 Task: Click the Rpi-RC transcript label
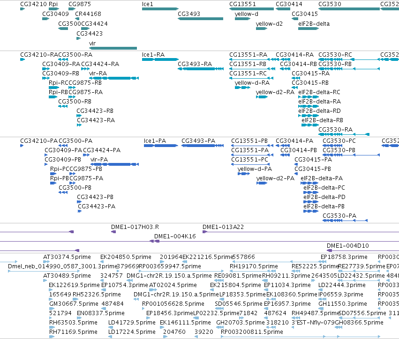59,83
